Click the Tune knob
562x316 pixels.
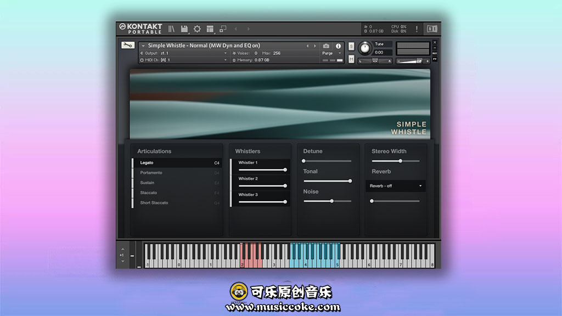[365, 48]
